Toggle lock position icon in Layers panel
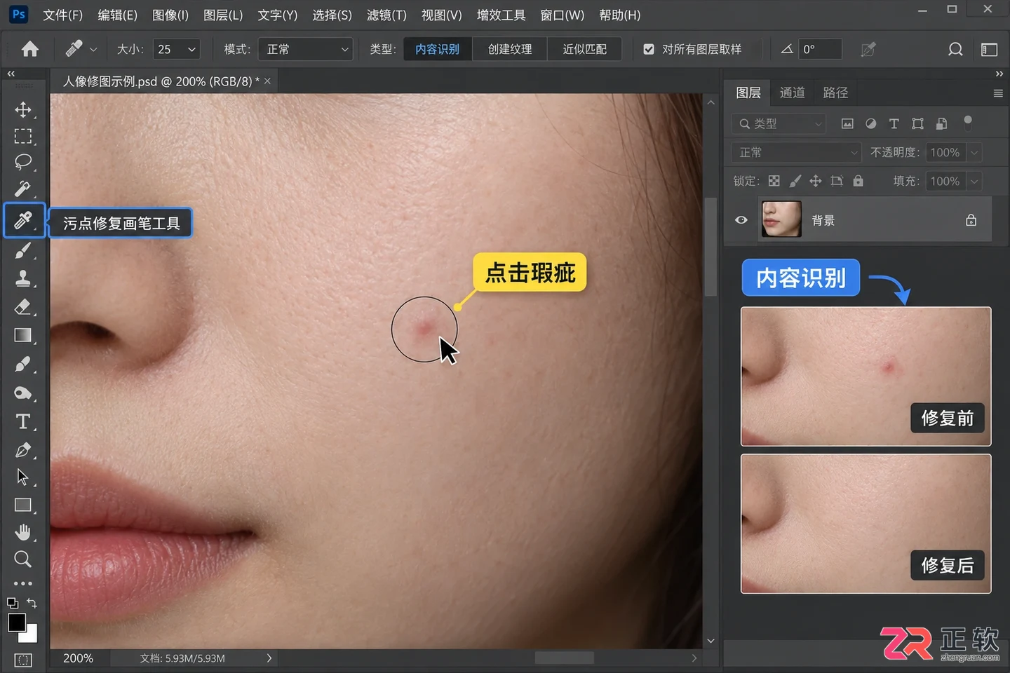Screen dimensions: 1010x673 (x=815, y=181)
